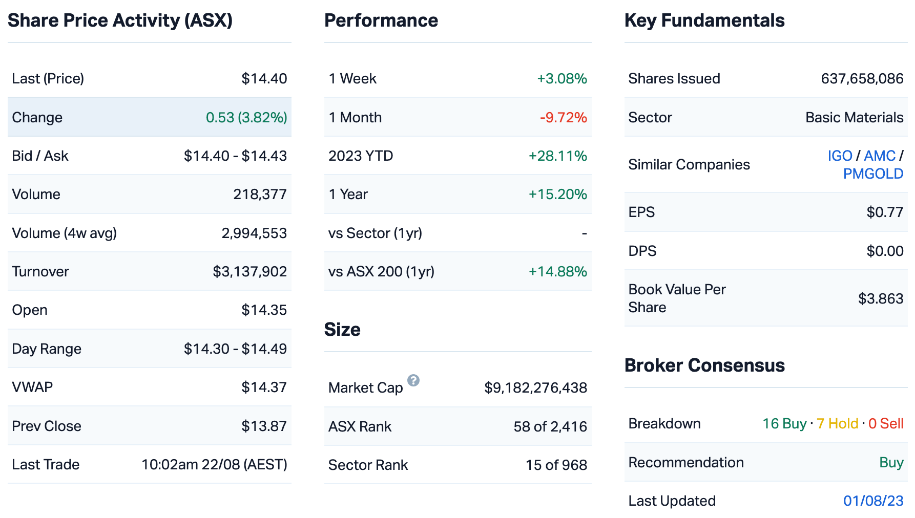Open the IGO similar company link

click(x=840, y=156)
